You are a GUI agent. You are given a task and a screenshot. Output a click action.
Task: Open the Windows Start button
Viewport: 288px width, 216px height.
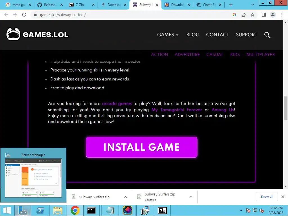pyautogui.click(x=7, y=210)
